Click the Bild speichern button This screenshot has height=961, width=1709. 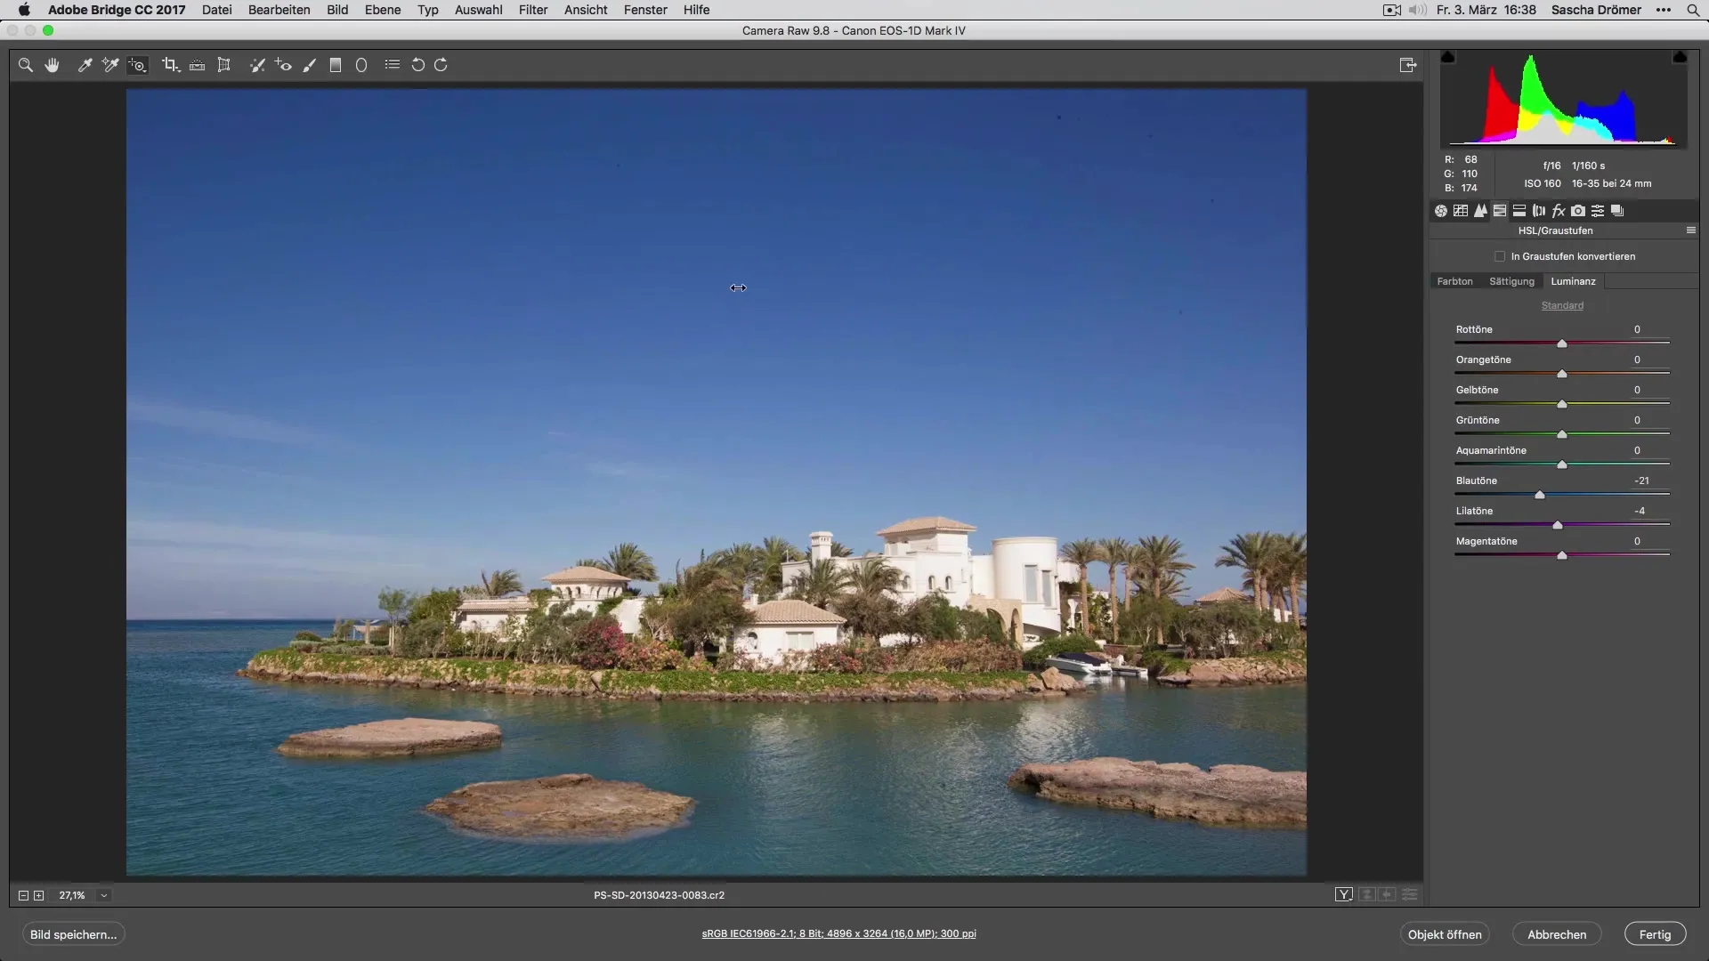(x=74, y=934)
